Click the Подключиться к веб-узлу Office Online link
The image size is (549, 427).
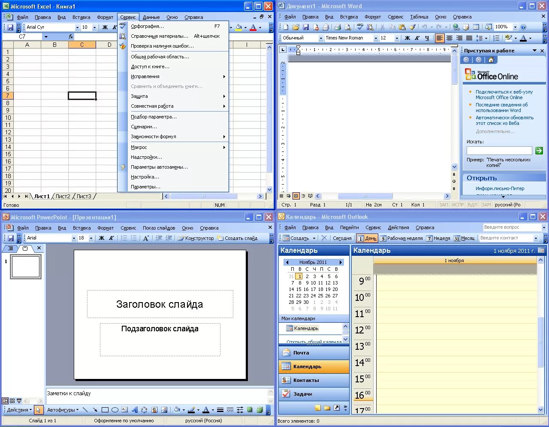(504, 94)
